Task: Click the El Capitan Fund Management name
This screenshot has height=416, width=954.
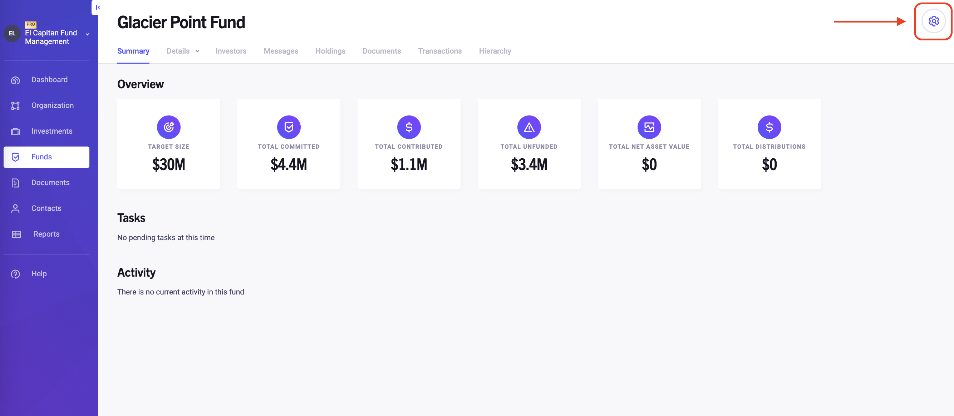Action: (51, 37)
